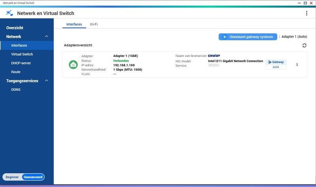Switch to Geavanceerd mode
Viewport: 316px width, 187px height.
(x=33, y=177)
